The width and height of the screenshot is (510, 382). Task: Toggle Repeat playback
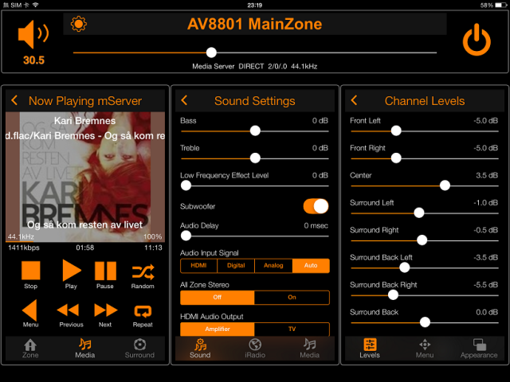[143, 311]
